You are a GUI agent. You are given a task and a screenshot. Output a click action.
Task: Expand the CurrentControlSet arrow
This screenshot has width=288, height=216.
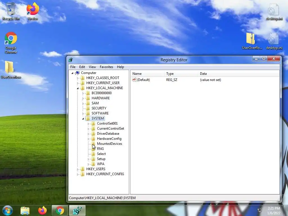[88, 129]
